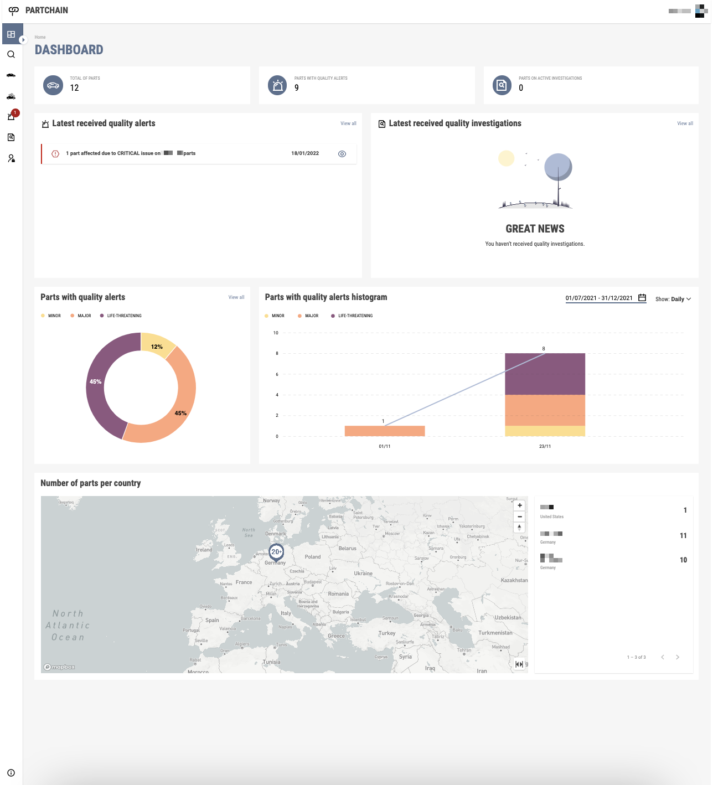Viewport: 713px width, 785px height.
Task: Click the red critical warning icon in alert row
Action: coord(55,154)
